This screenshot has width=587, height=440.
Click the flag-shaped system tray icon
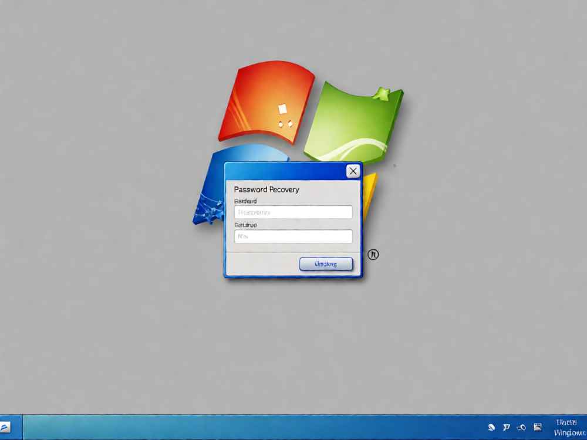coord(507,427)
